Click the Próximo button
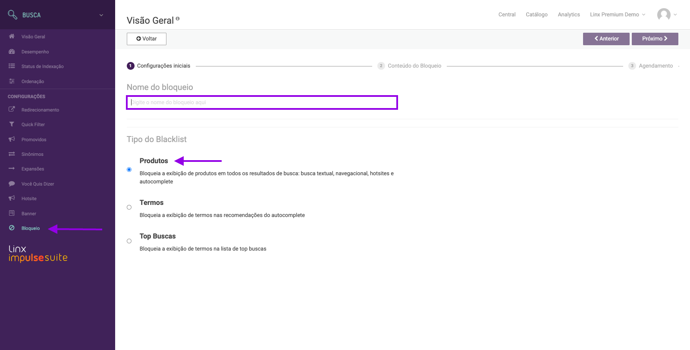 pos(655,39)
